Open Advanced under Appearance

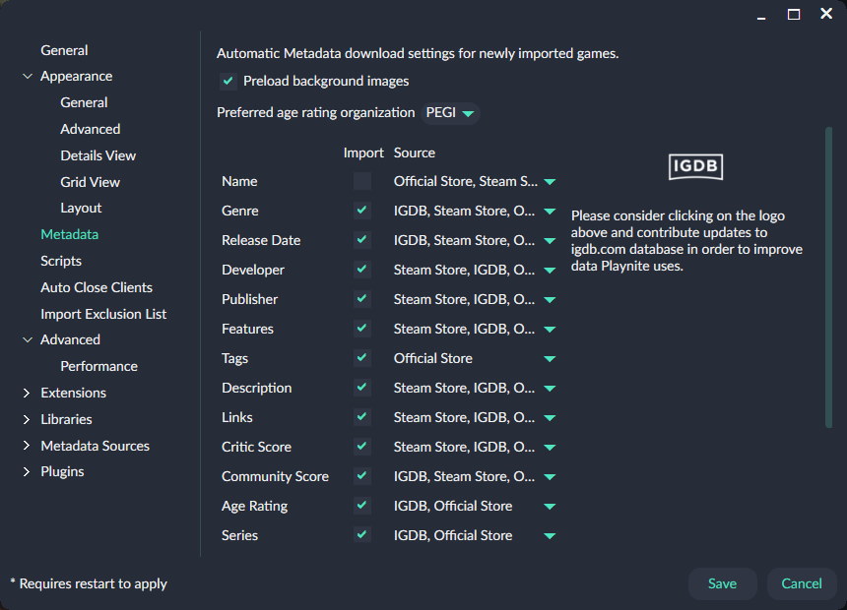click(x=91, y=129)
